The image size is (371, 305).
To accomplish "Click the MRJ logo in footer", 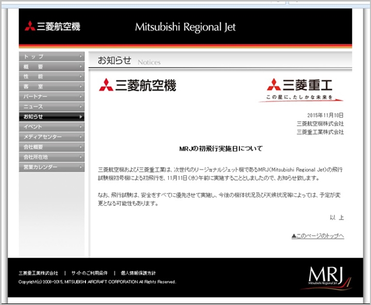I will point(326,278).
